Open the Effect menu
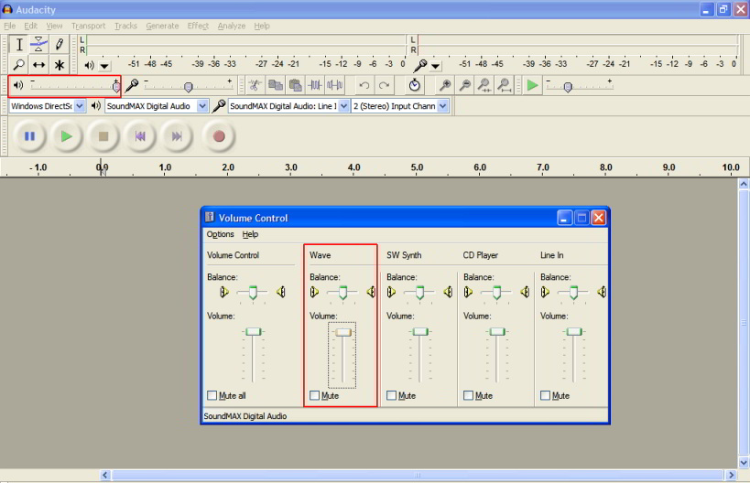 (198, 26)
